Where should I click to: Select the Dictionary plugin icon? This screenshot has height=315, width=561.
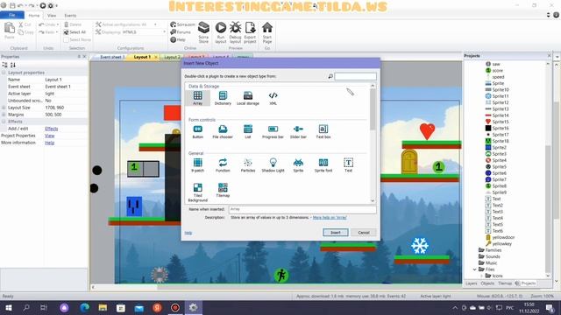tap(223, 98)
